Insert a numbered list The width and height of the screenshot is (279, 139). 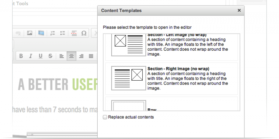pyautogui.click(x=52, y=33)
